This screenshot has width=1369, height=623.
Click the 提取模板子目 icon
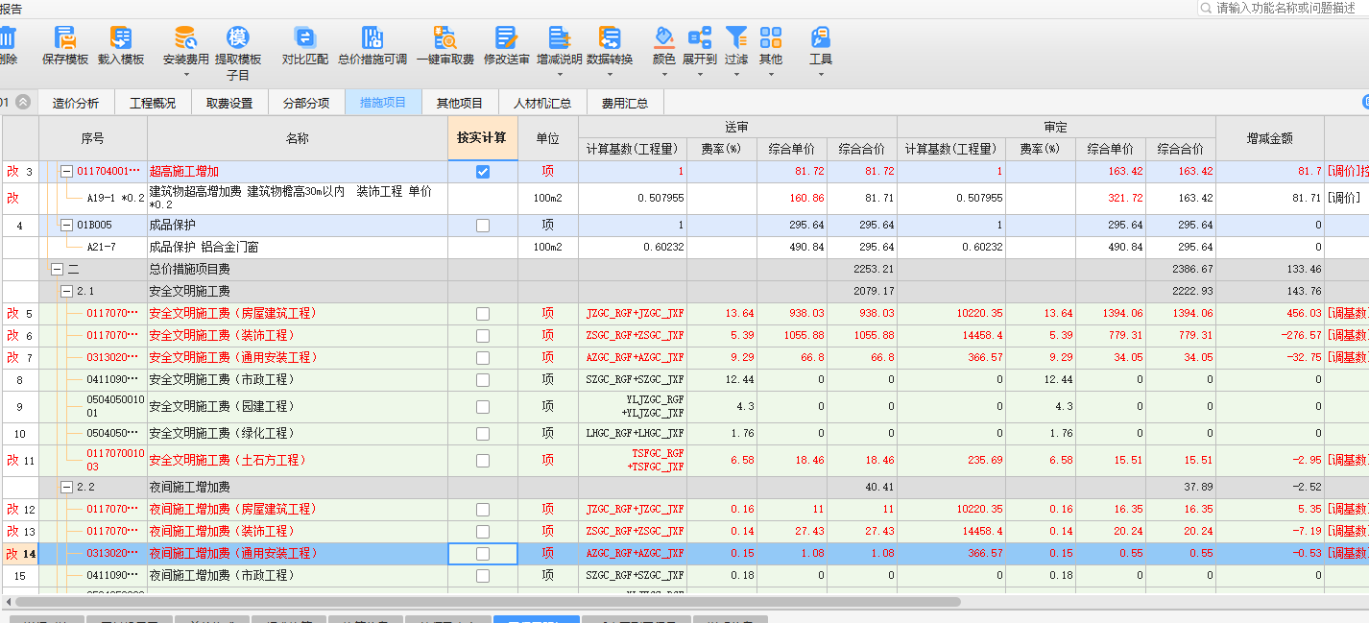point(237,38)
